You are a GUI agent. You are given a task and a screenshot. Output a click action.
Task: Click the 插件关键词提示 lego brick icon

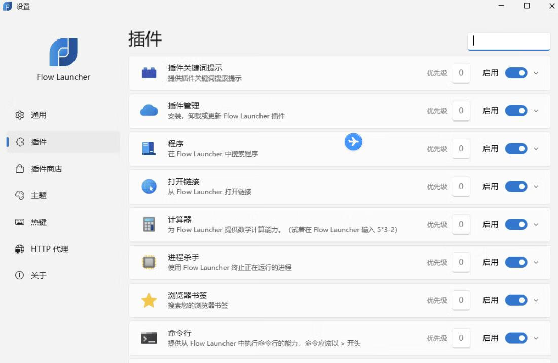click(149, 73)
